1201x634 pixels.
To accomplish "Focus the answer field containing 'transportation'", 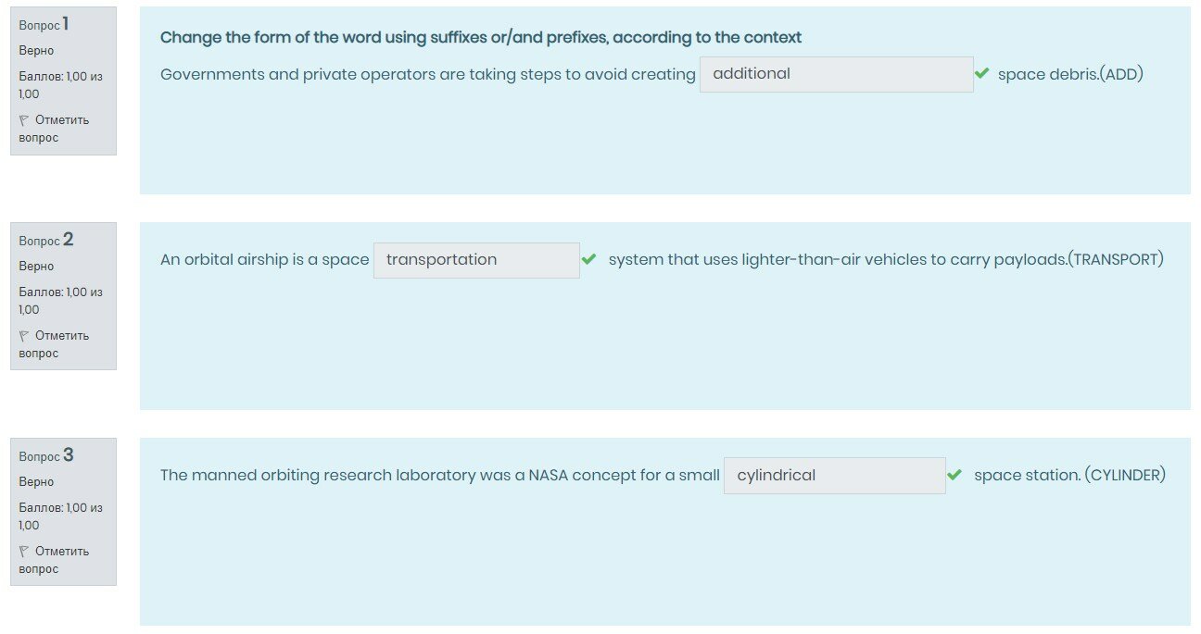I will click(x=476, y=260).
